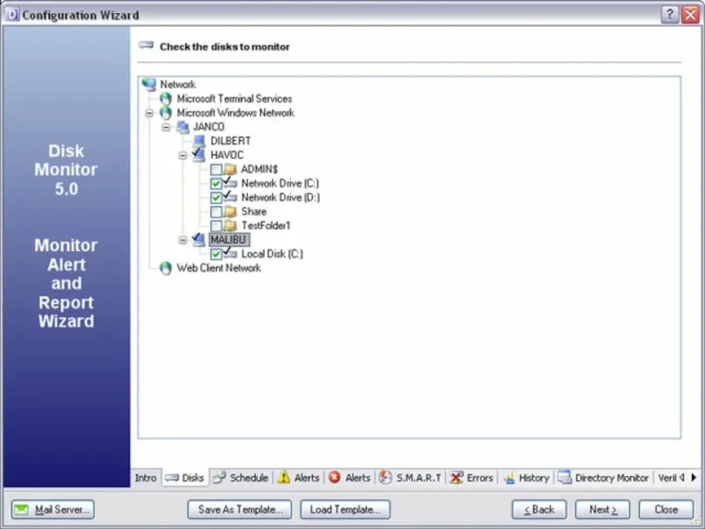The height and width of the screenshot is (529, 705).
Task: Check the Share checkbox
Action: point(216,212)
